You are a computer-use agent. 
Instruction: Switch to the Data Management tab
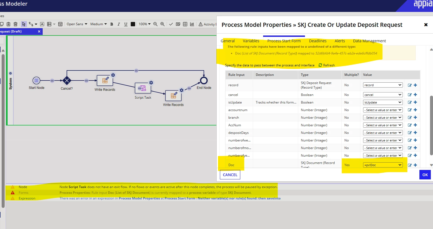369,41
